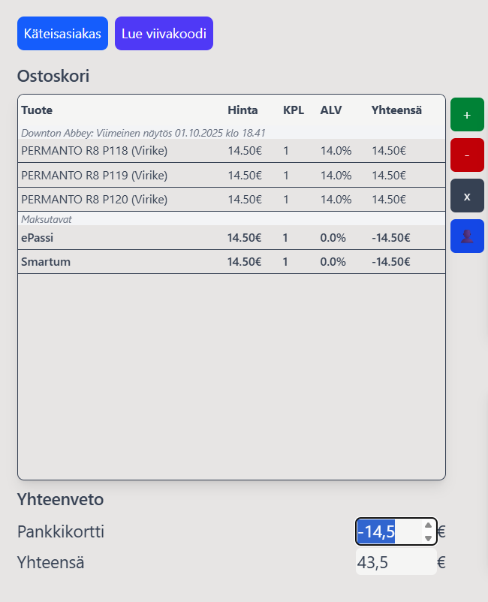The width and height of the screenshot is (488, 602).
Task: Click the Downton Abbey showing group row
Action: point(143,133)
